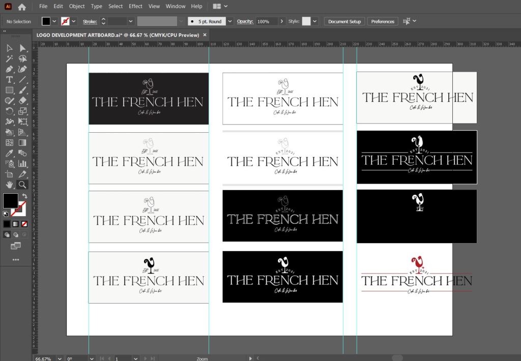Select the Rectangle tool
521x361 pixels.
tap(9, 90)
